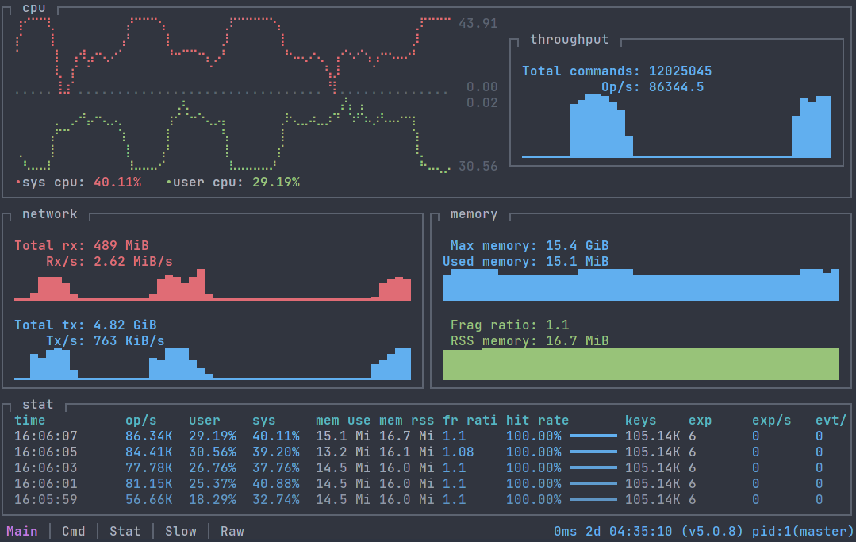Click the Total tx 4.82 GiB text
This screenshot has height=542, width=856.
point(85,325)
